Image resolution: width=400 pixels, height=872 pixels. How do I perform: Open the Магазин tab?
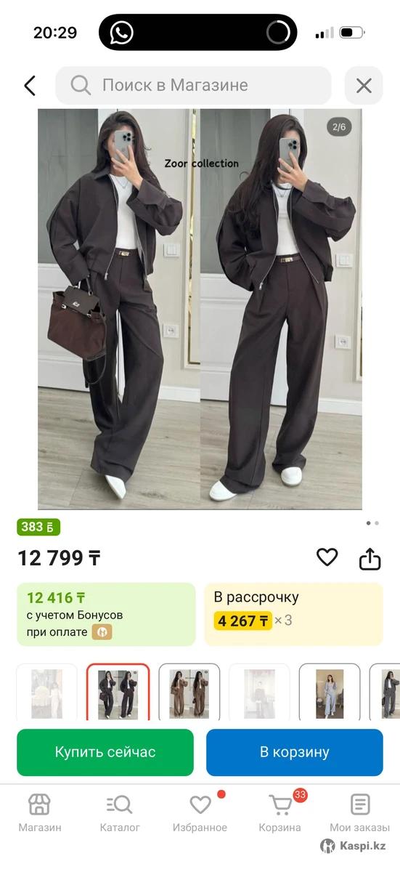40,812
